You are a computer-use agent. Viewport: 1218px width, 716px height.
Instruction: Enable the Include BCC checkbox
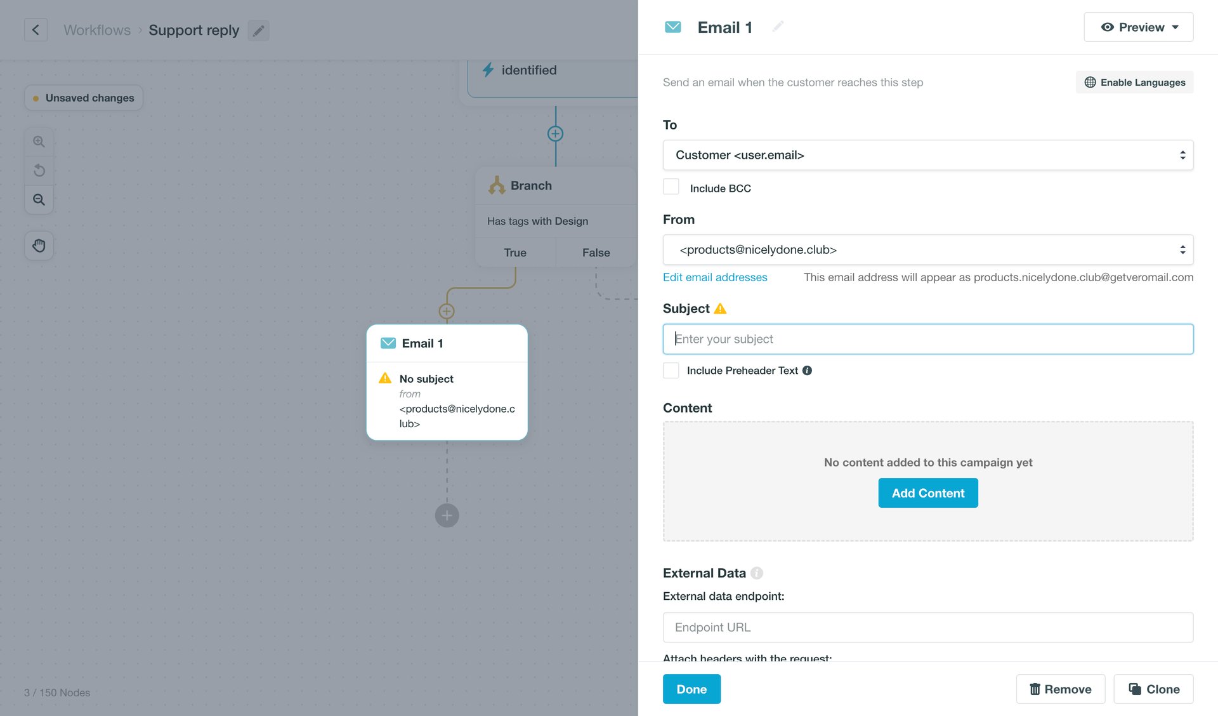point(671,186)
